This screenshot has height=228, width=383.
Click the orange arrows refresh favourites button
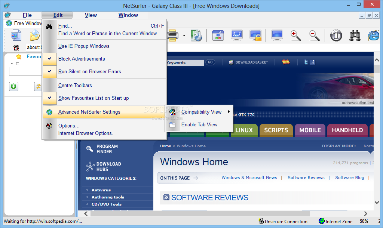pyautogui.click(x=38, y=86)
